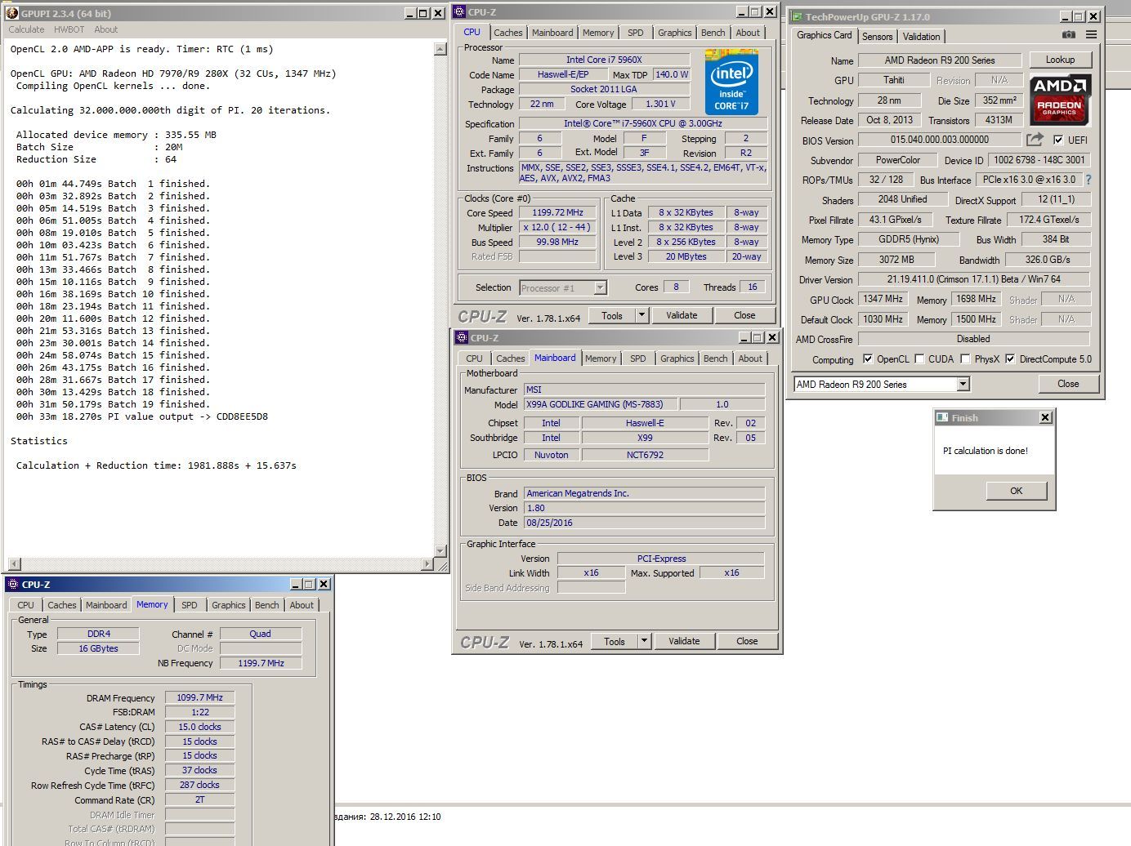The height and width of the screenshot is (846, 1131).
Task: Open the AMD Radeon R9 200 Series dropdown
Action: [x=963, y=384]
